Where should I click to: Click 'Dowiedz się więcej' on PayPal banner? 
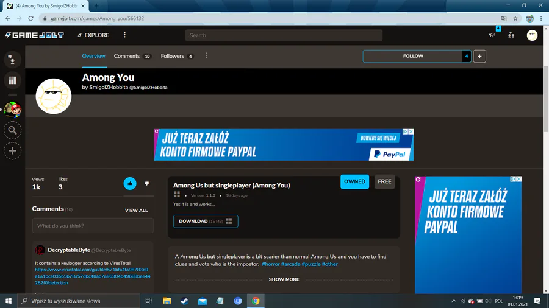click(378, 138)
